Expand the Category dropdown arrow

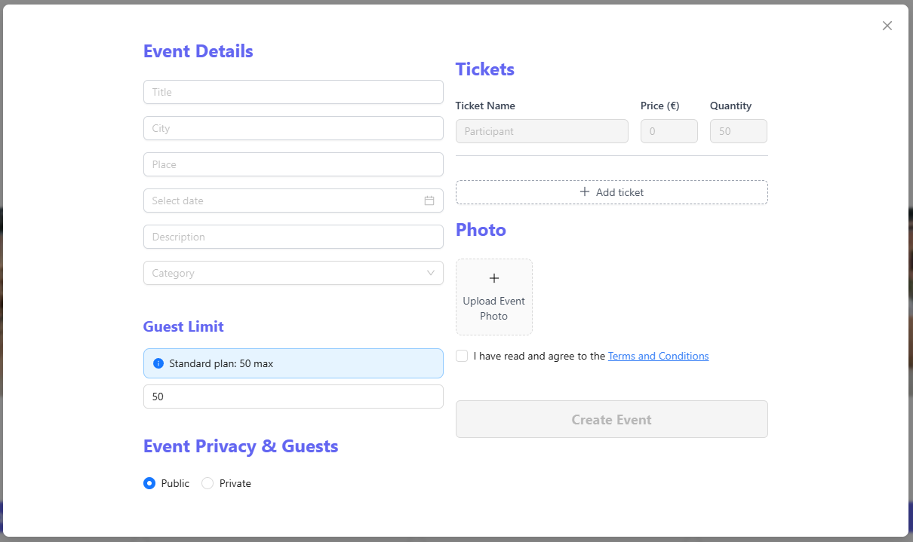click(431, 273)
